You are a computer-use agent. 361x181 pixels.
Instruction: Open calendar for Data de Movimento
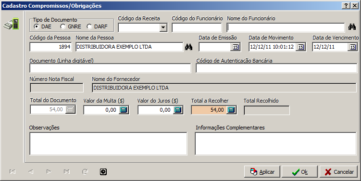pos(301,47)
